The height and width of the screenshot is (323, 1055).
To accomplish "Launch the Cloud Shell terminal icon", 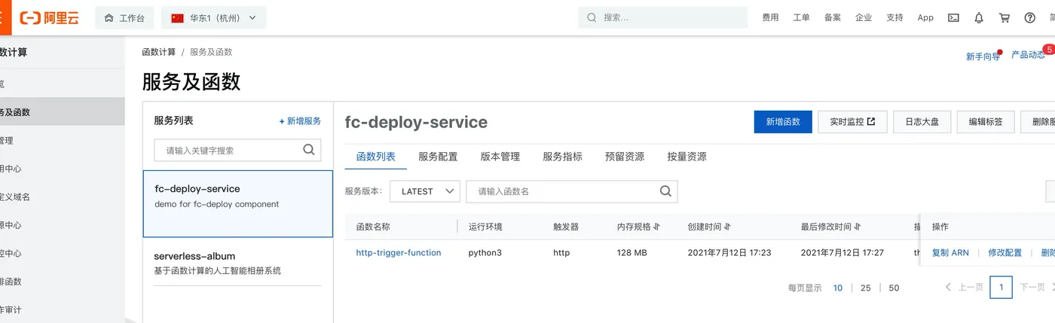I will (953, 17).
